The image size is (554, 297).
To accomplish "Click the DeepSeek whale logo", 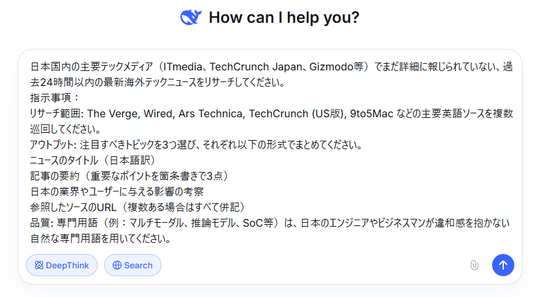I will point(191,18).
